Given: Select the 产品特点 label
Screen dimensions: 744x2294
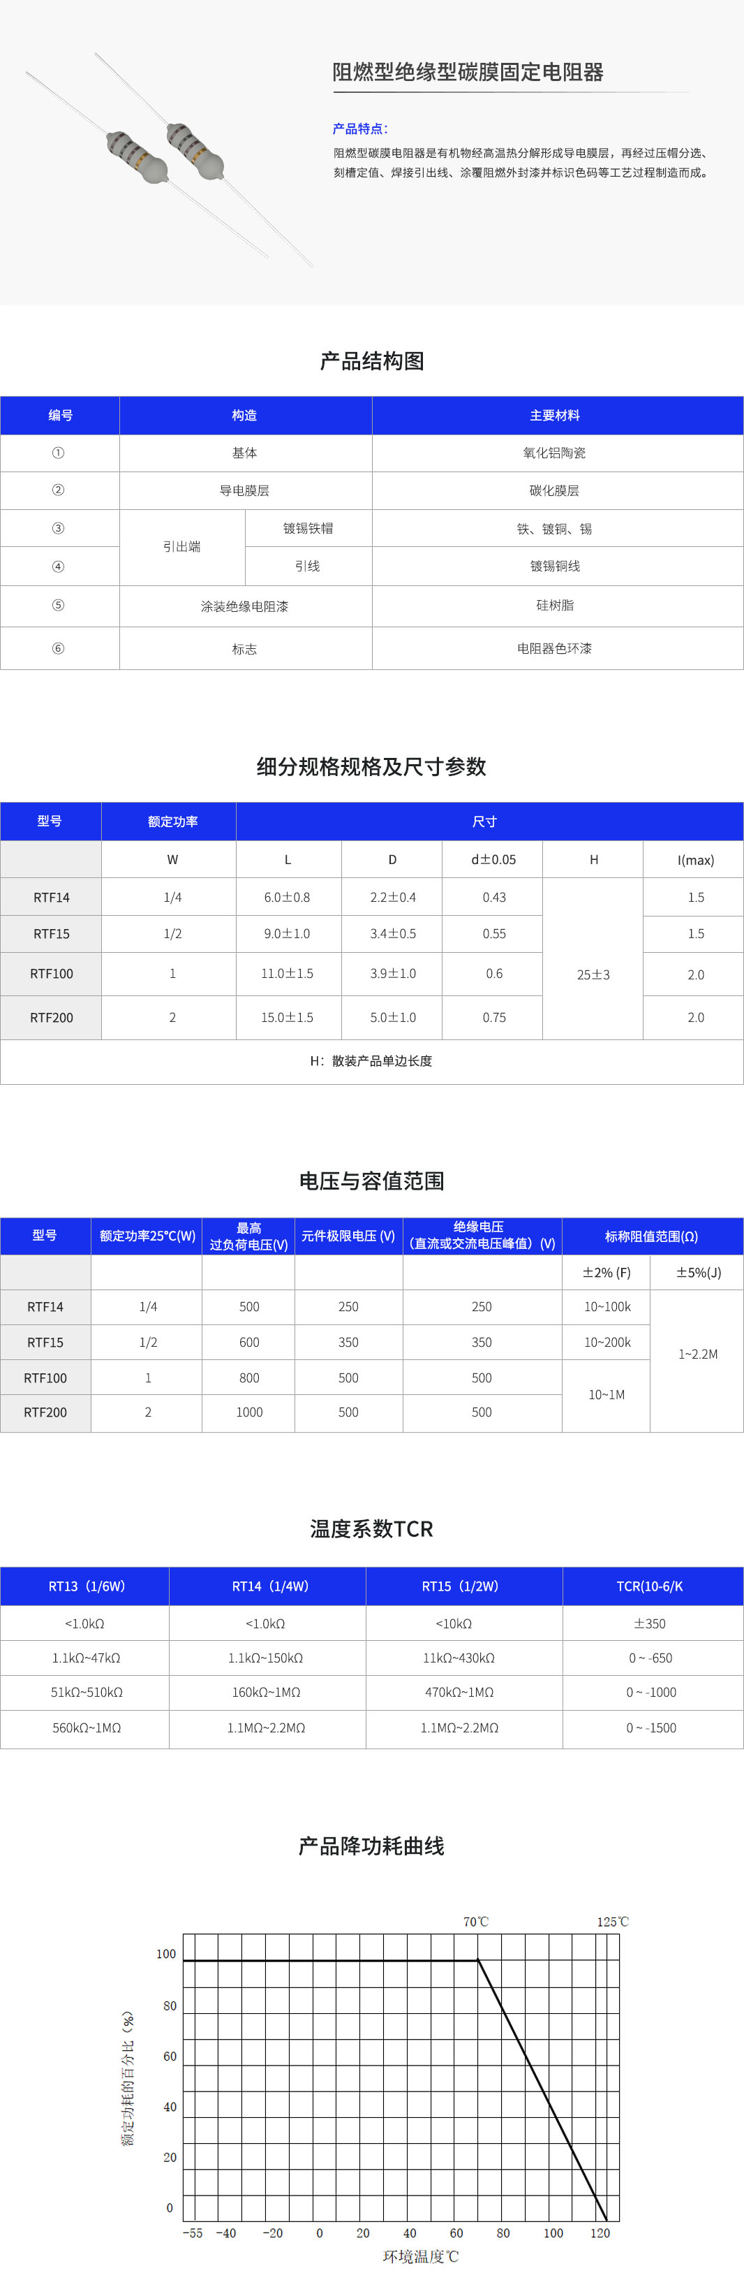Looking at the screenshot, I should pyautogui.click(x=359, y=129).
